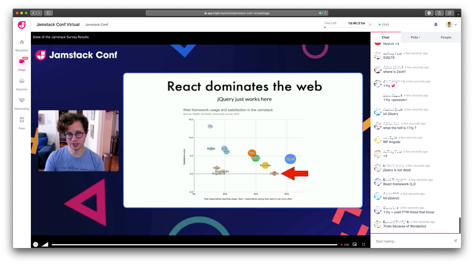The height and width of the screenshot is (265, 474).
Task: Click the speaker webcam video thumbnail
Action: tap(78, 140)
